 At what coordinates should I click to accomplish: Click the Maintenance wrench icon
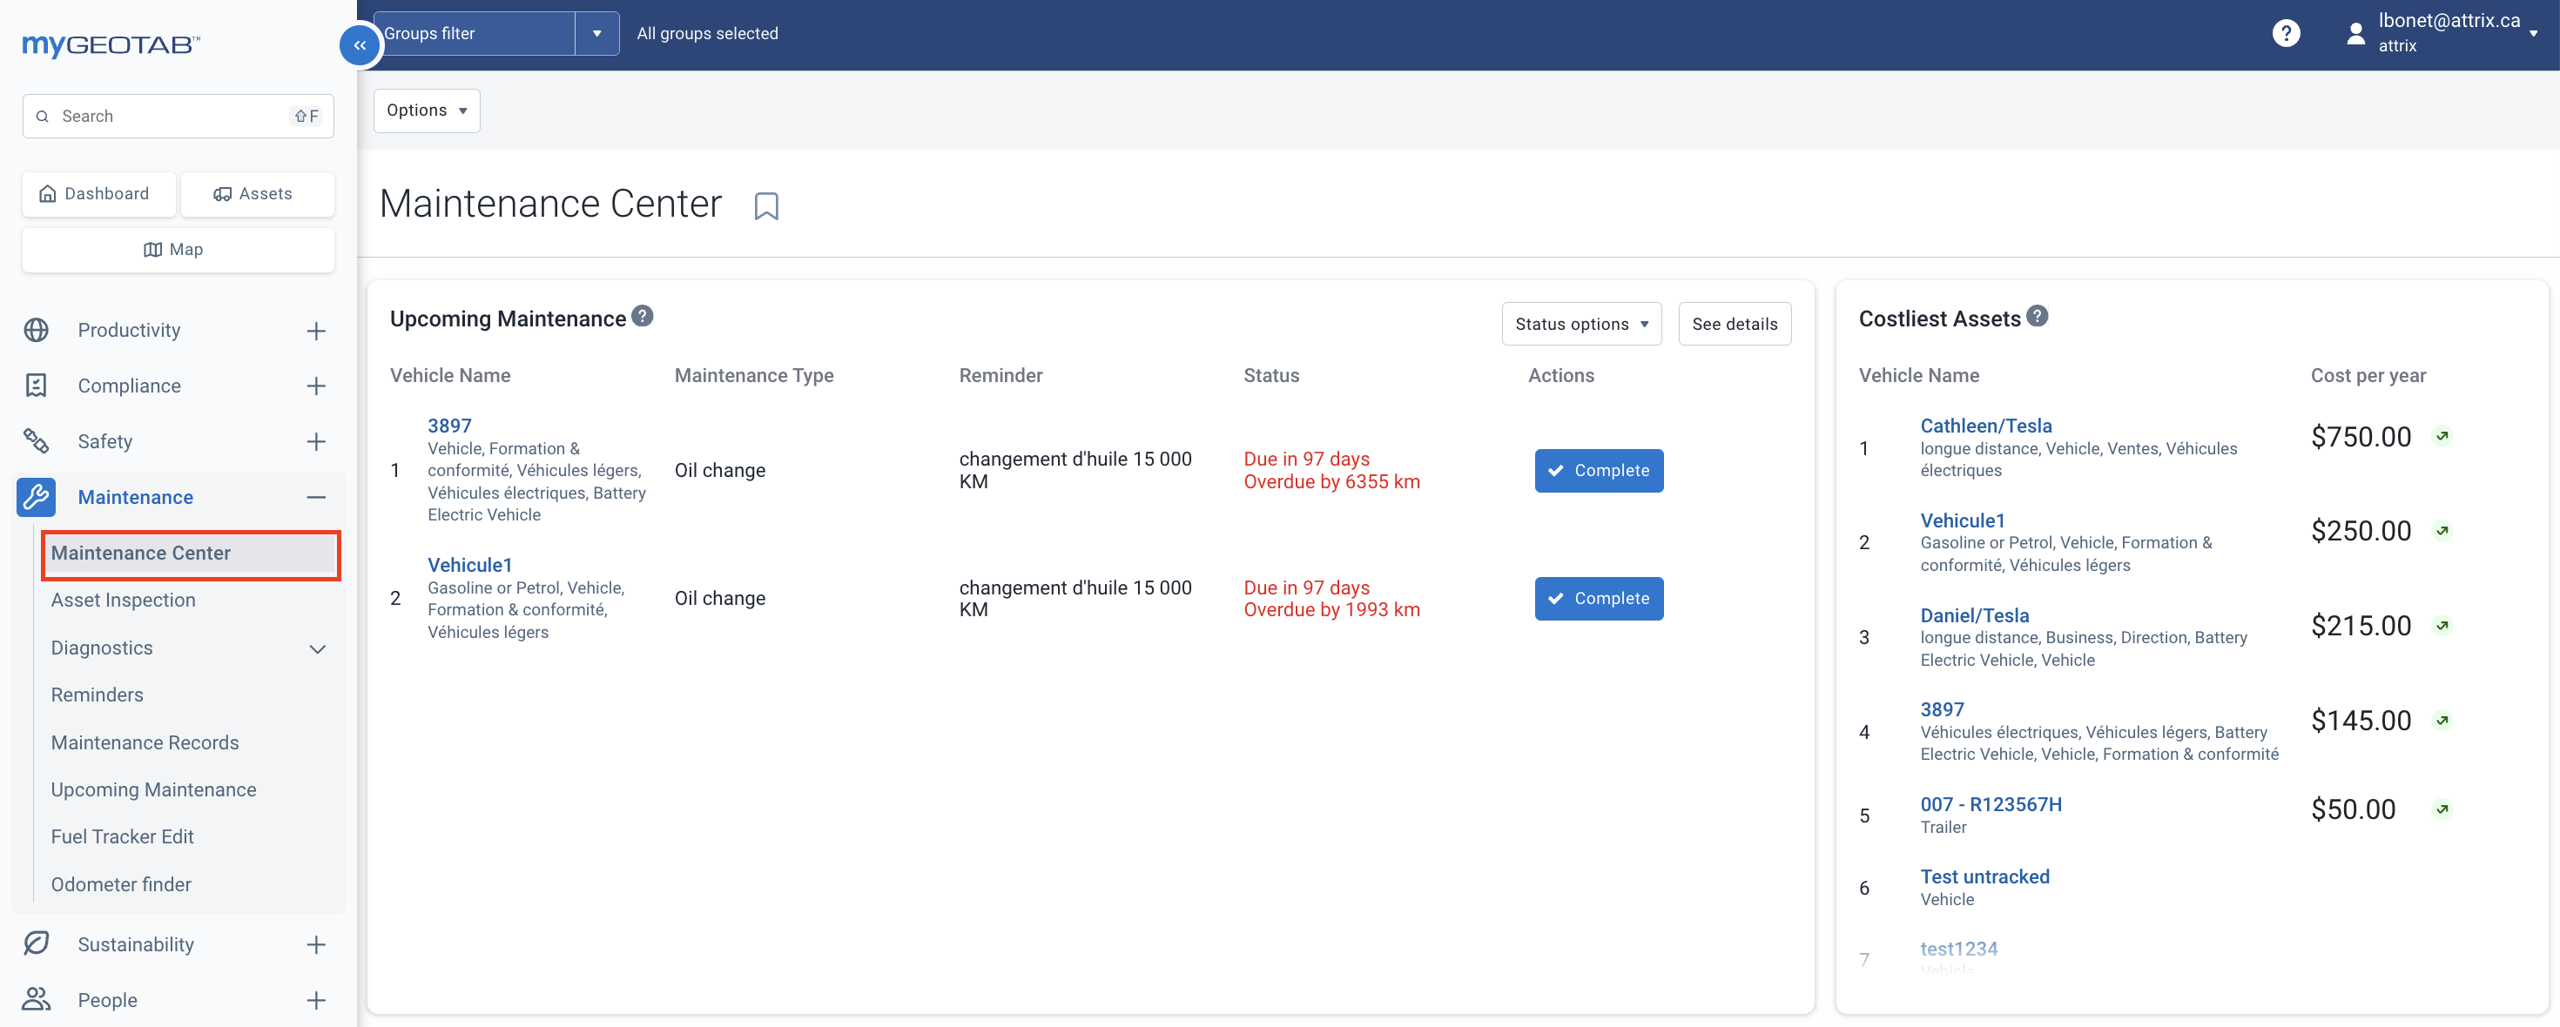(x=37, y=497)
